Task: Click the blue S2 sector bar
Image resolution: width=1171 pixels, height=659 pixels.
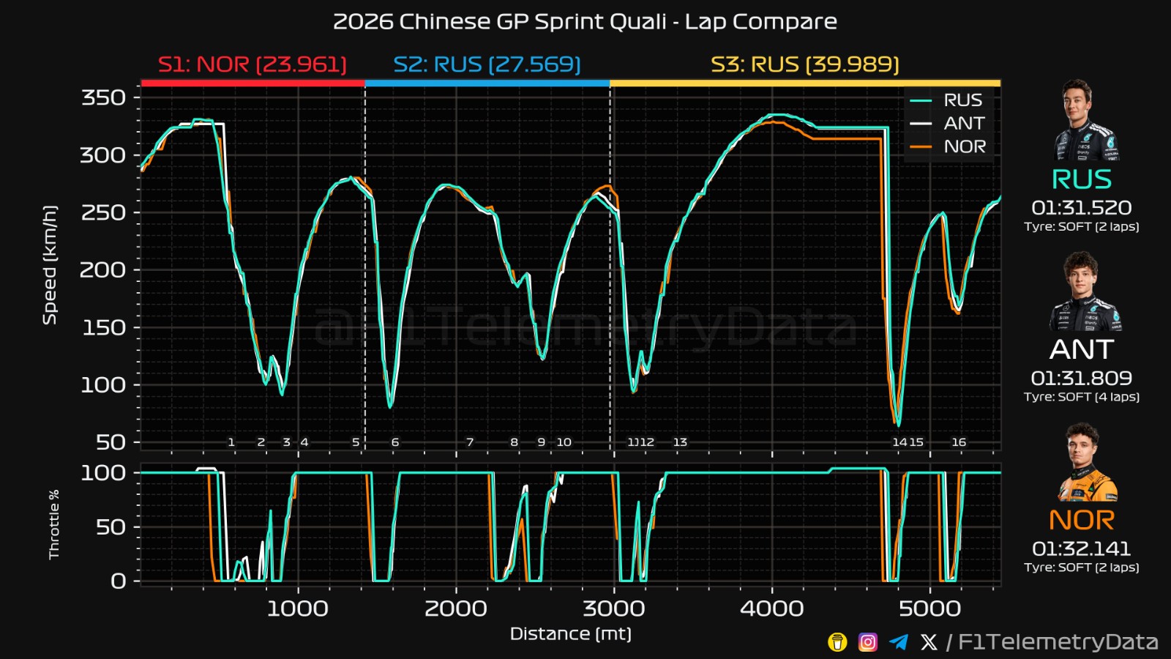Action: [x=487, y=83]
